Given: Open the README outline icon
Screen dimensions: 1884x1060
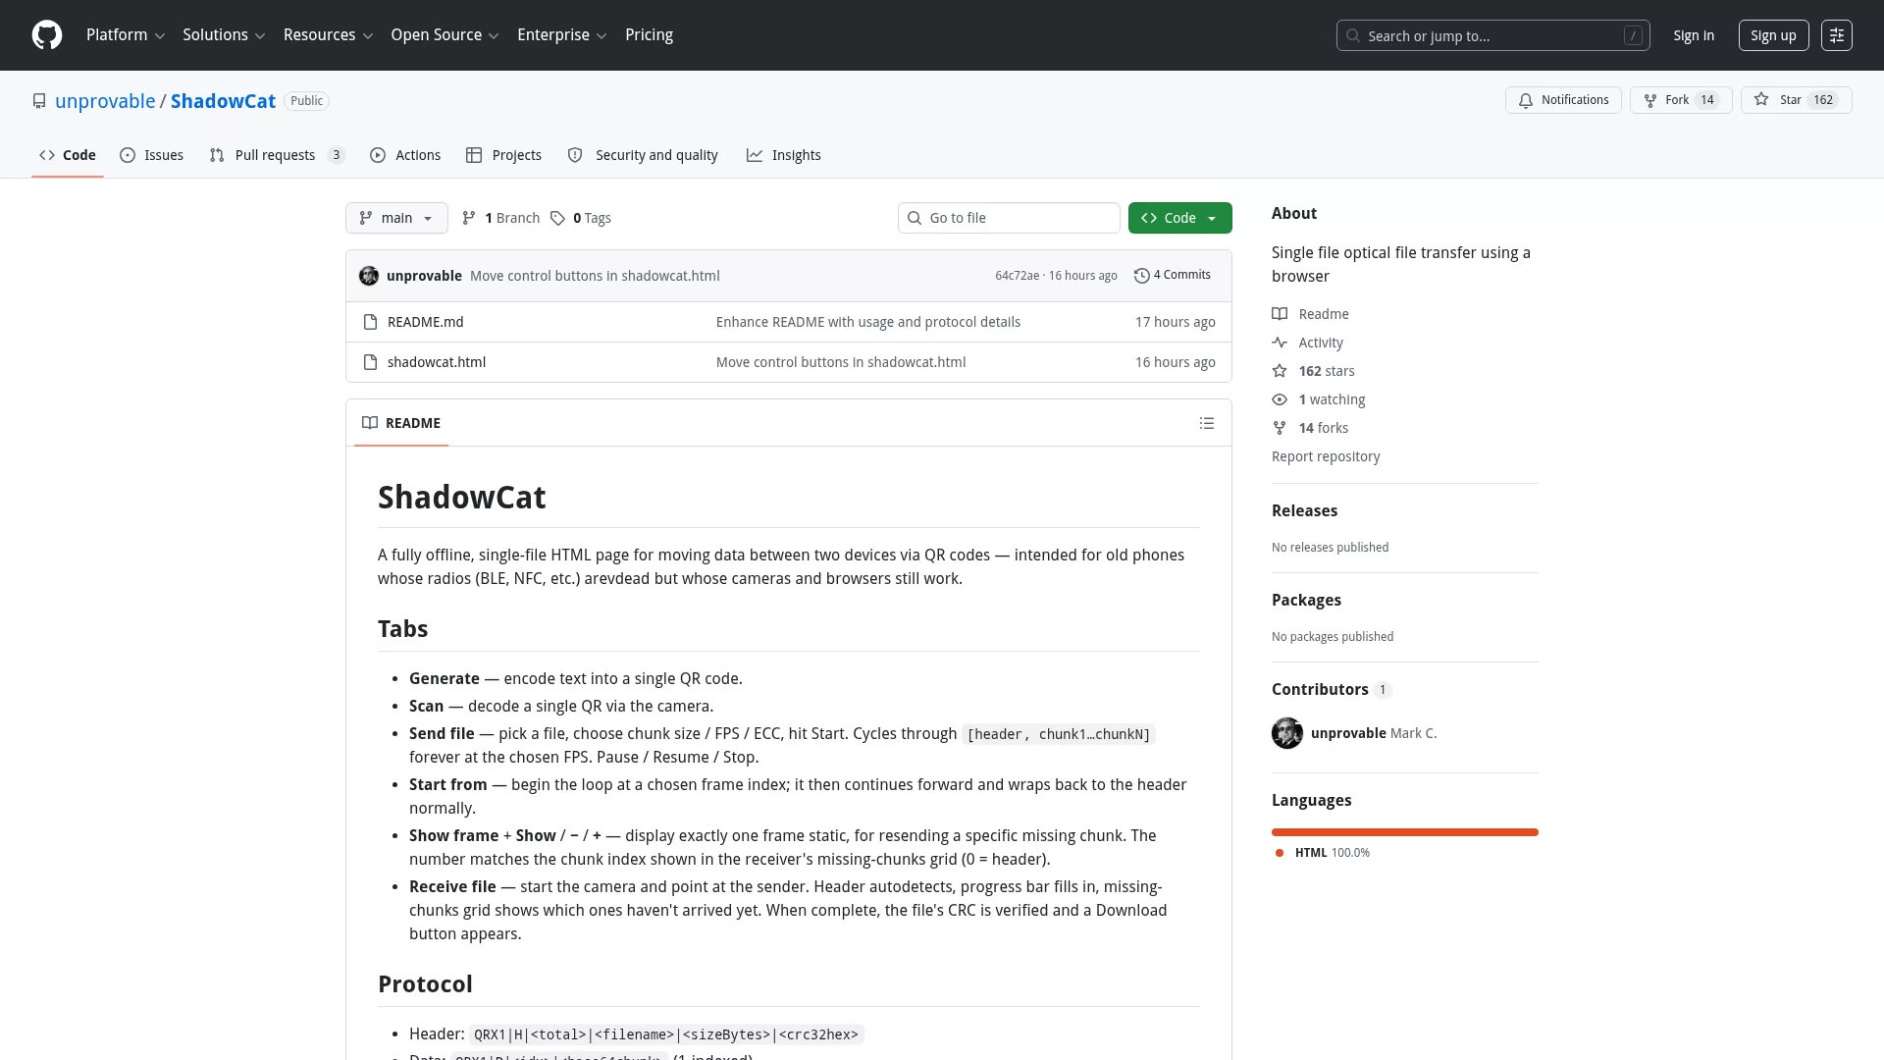Looking at the screenshot, I should 1207,423.
